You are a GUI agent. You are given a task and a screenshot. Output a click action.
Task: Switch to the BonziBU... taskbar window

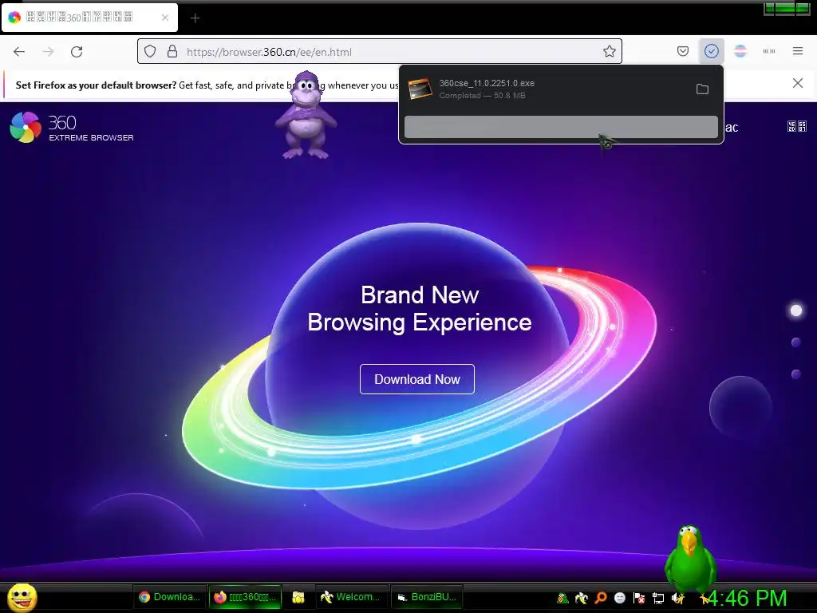[x=427, y=597]
